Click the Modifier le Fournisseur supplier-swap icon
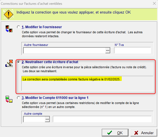The image size is (158, 137). click(x=9, y=29)
